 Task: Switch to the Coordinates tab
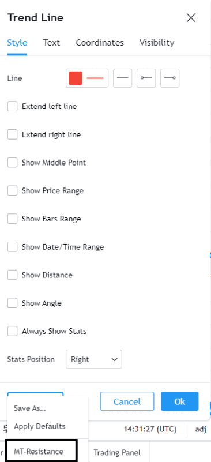pyautogui.click(x=100, y=43)
